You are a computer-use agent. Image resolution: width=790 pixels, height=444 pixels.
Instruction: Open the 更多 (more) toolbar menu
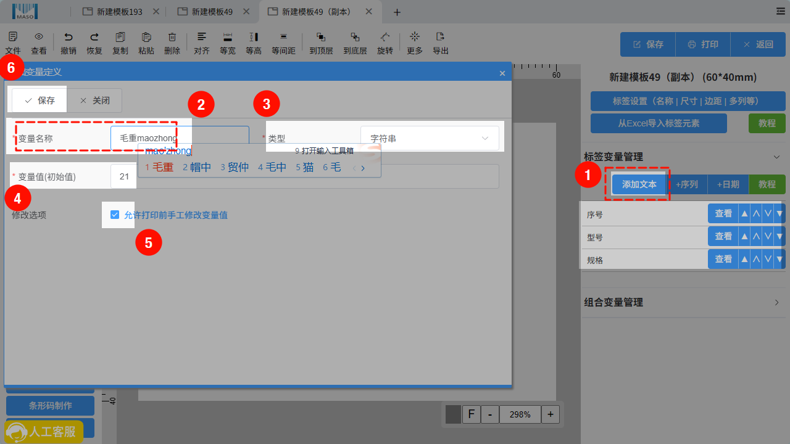[x=415, y=43]
